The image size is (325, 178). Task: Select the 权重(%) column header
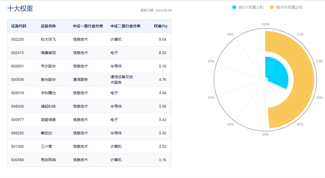pos(161,26)
